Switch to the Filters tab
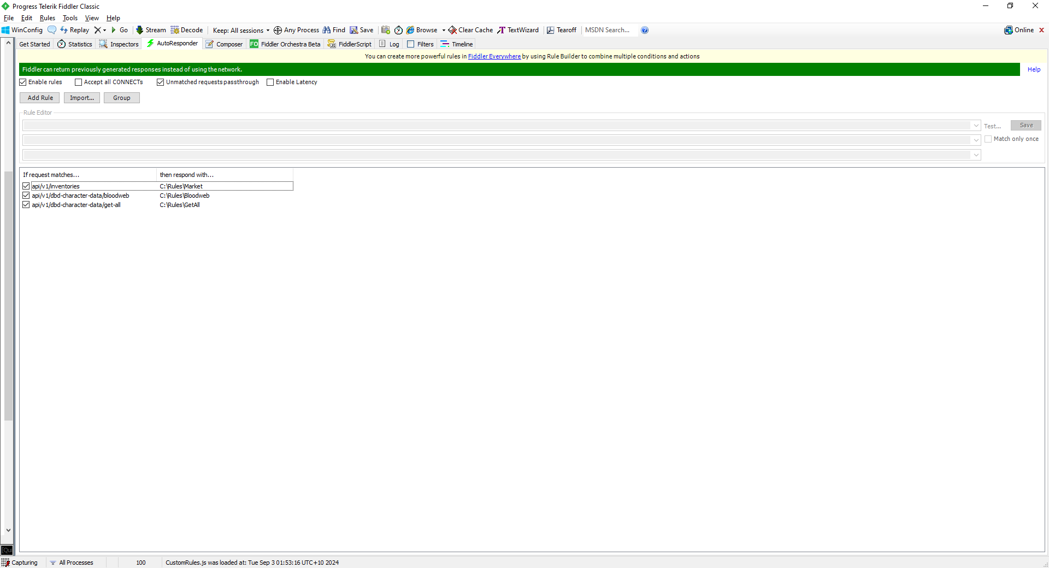The image size is (1049, 568). click(420, 44)
